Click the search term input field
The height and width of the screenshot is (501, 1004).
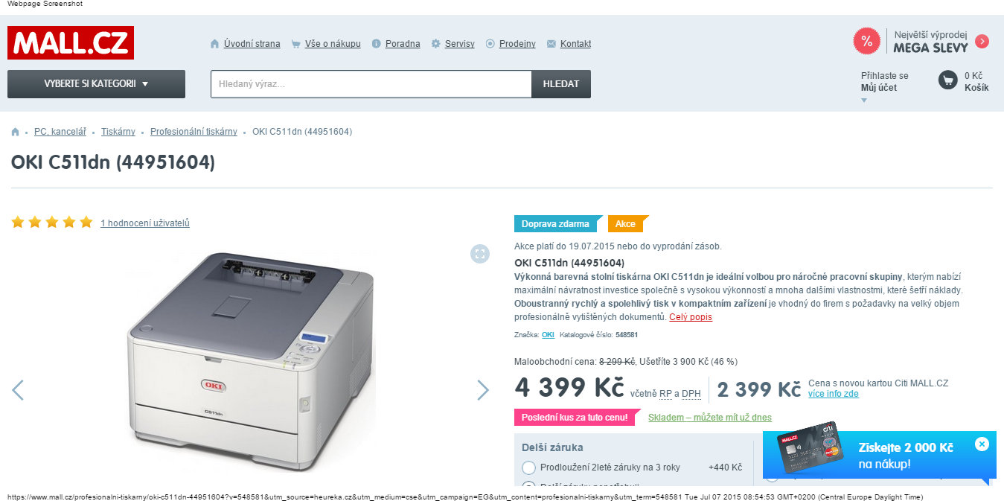coord(371,84)
